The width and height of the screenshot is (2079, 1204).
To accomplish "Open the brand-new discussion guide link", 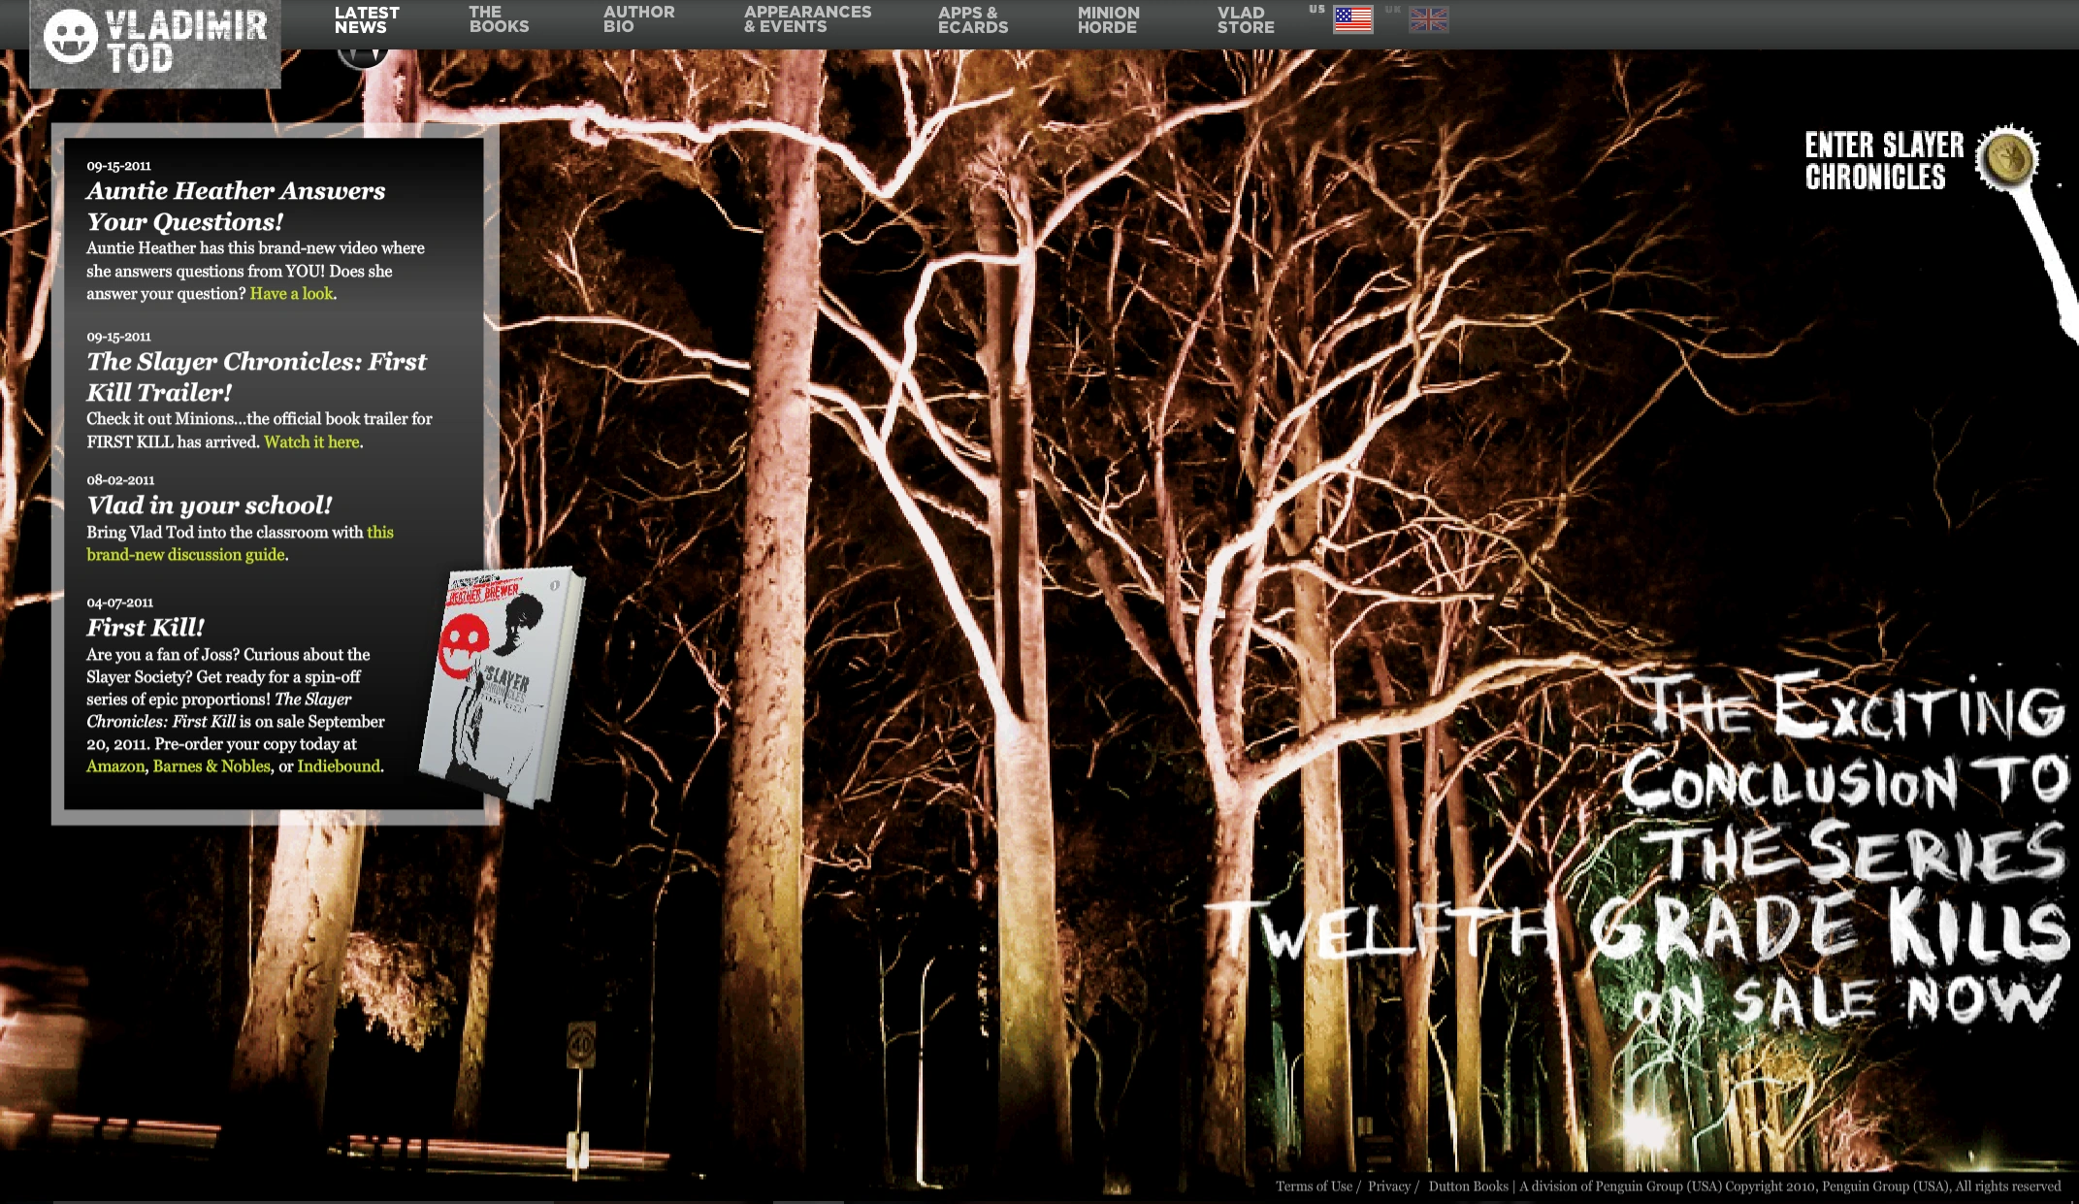I will [185, 555].
